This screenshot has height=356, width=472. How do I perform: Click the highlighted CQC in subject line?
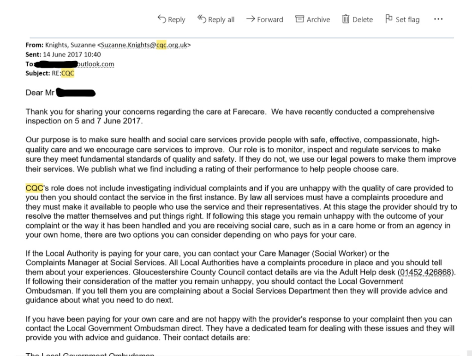[68, 73]
